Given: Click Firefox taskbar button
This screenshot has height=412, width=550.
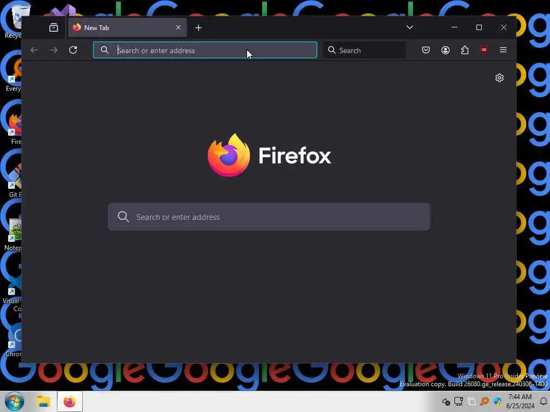Looking at the screenshot, I should [69, 401].
